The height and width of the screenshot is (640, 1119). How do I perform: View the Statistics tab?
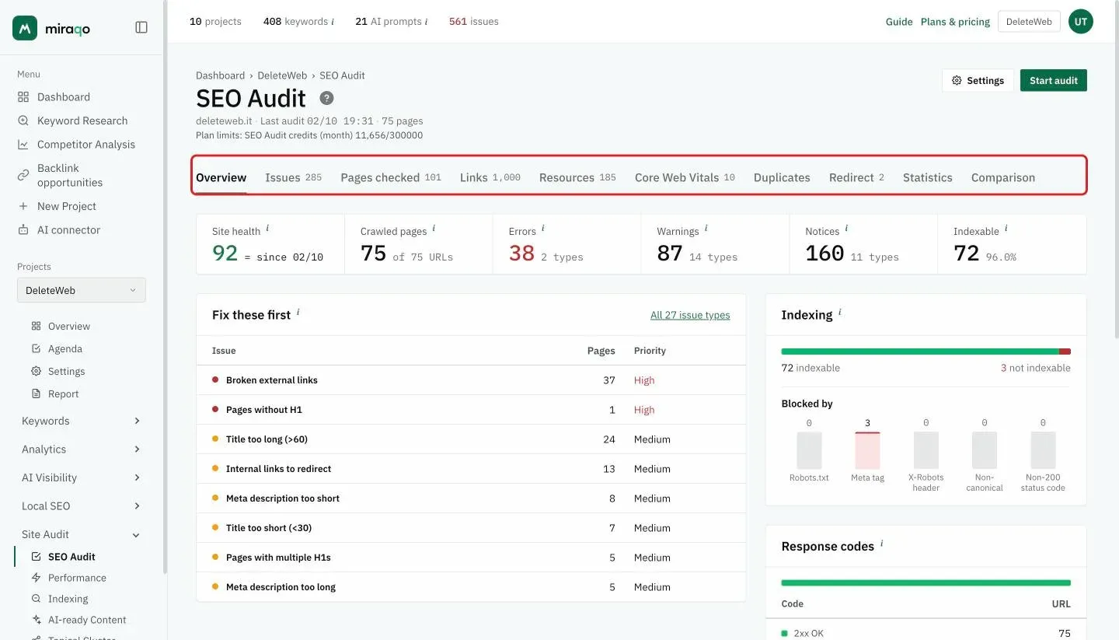pos(927,177)
